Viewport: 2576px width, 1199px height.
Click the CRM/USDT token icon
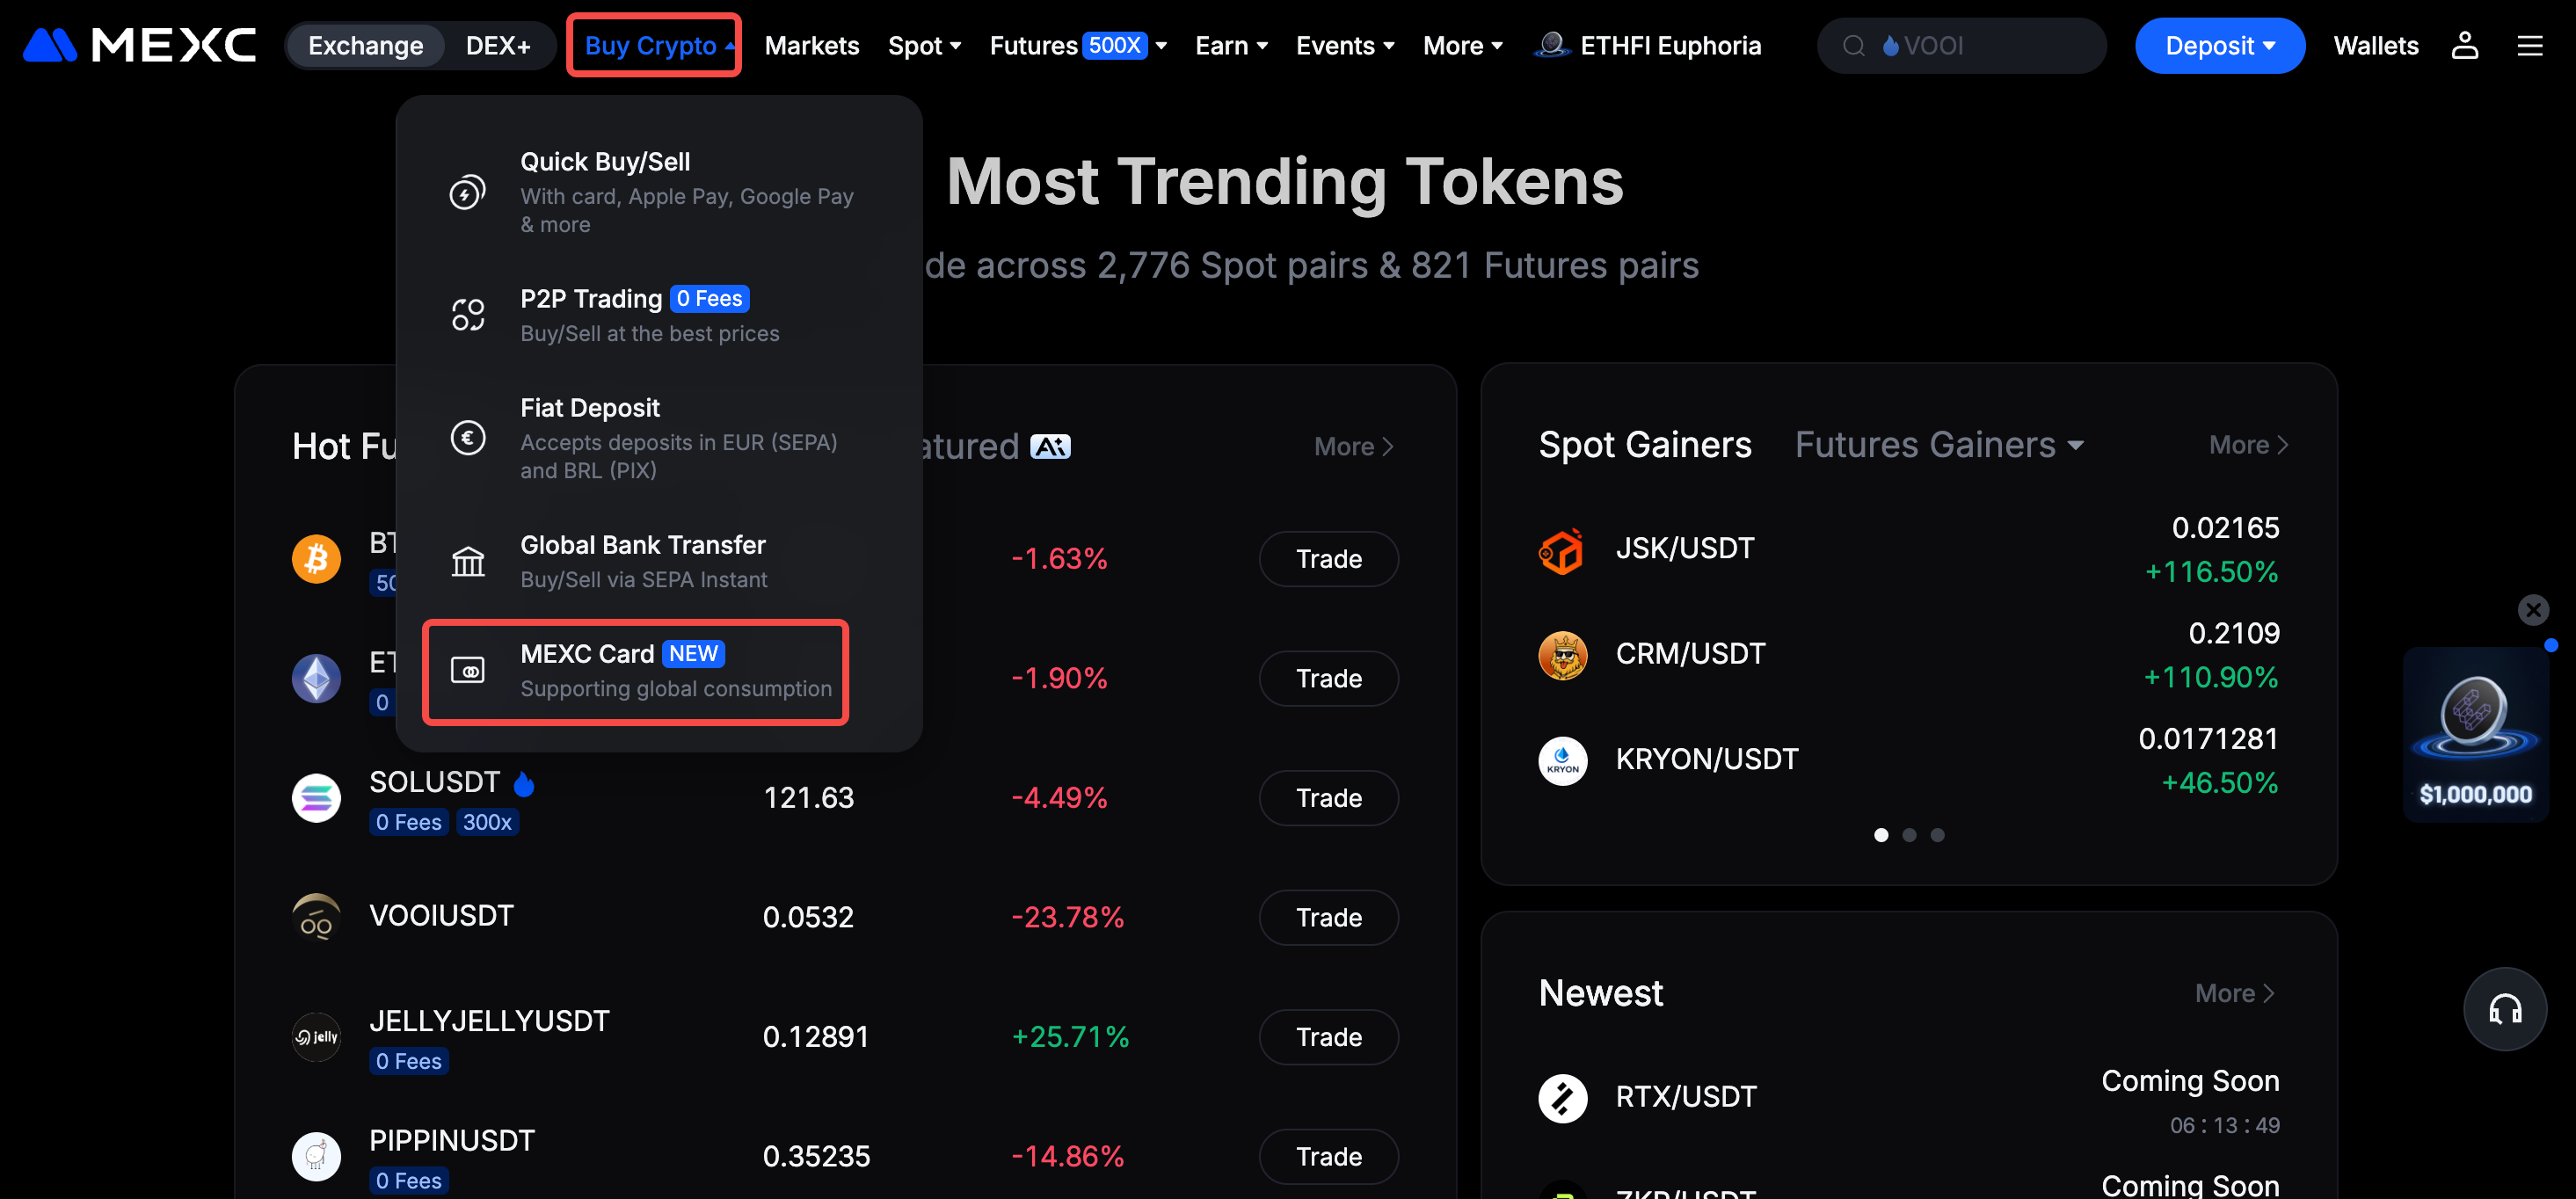pos(1561,655)
